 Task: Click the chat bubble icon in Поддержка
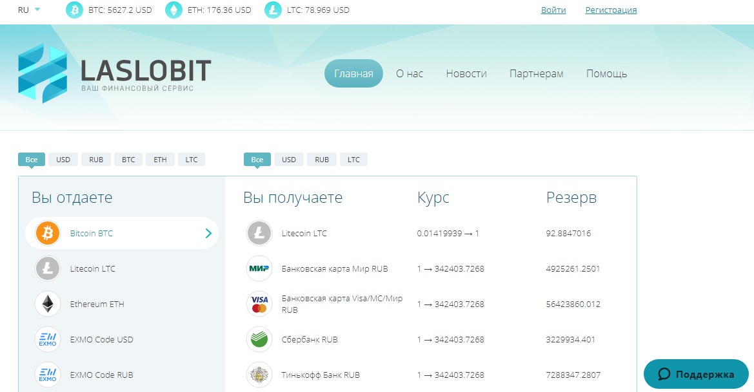(664, 374)
